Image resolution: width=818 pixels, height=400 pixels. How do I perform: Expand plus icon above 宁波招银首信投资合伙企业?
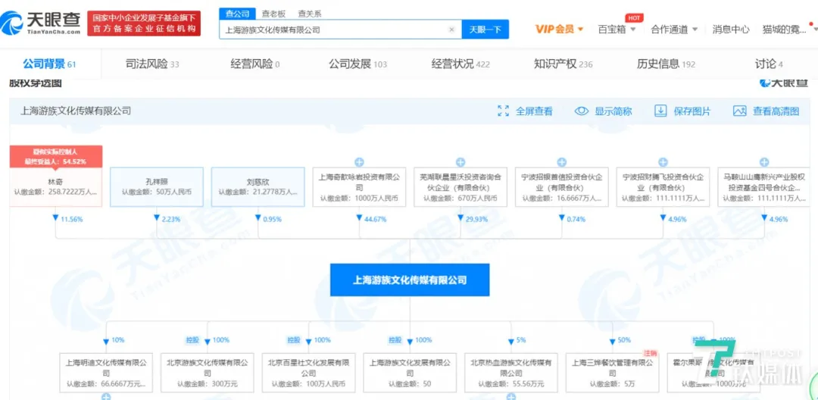click(561, 162)
